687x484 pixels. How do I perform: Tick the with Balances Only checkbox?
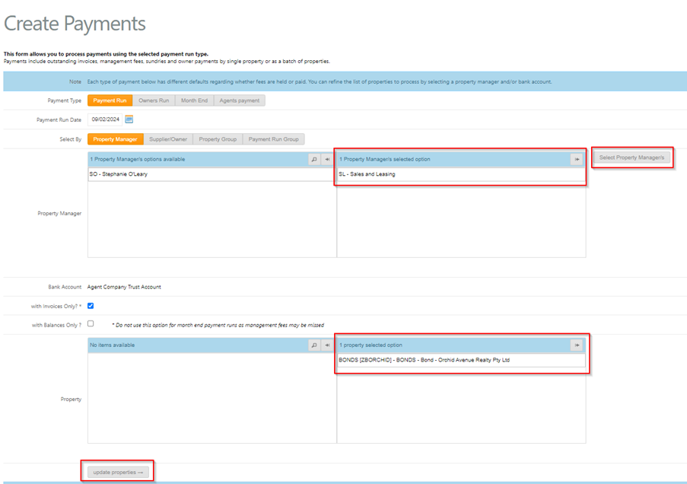coord(91,323)
